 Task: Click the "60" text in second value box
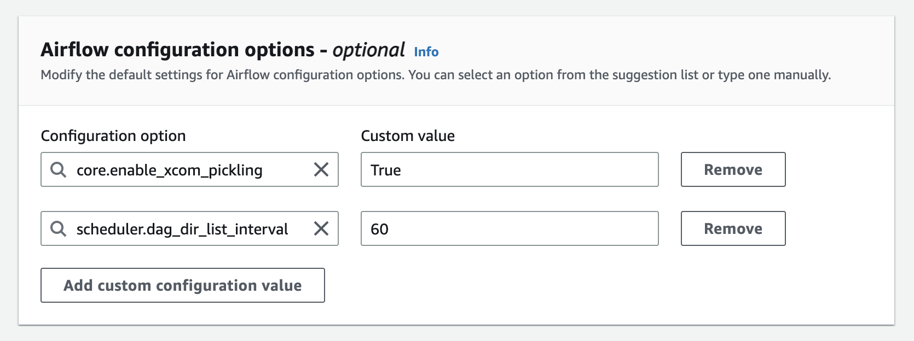point(379,230)
